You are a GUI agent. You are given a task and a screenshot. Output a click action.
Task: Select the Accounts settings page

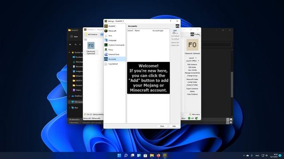pyautogui.click(x=114, y=59)
